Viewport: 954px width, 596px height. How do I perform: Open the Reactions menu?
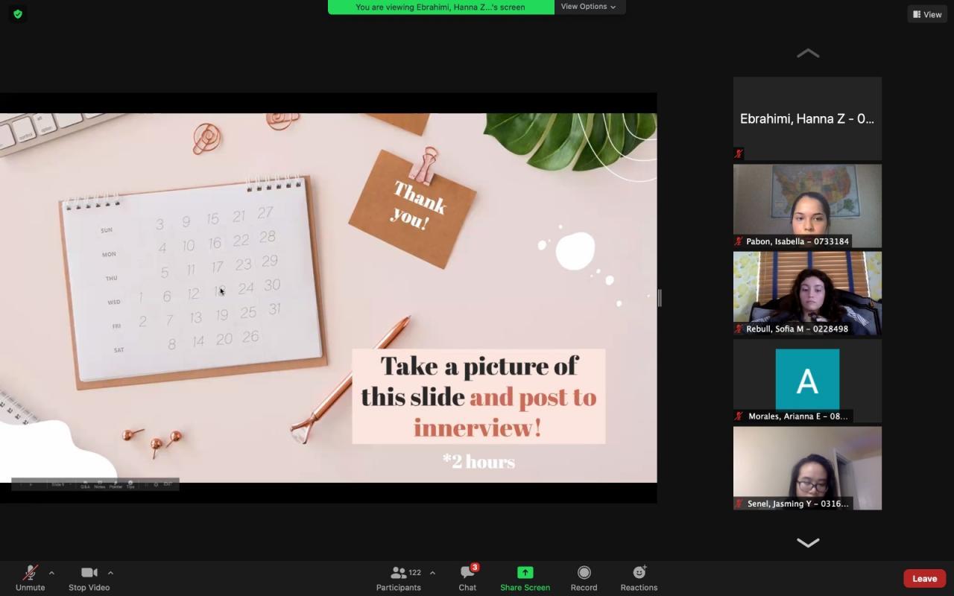[639, 577]
